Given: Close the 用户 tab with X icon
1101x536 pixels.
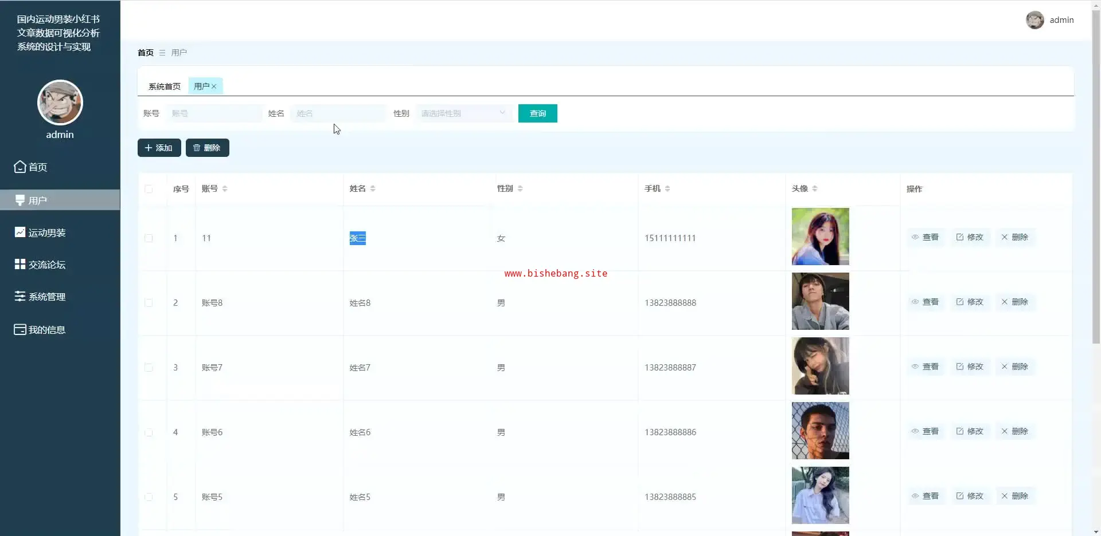Looking at the screenshot, I should click(x=214, y=86).
